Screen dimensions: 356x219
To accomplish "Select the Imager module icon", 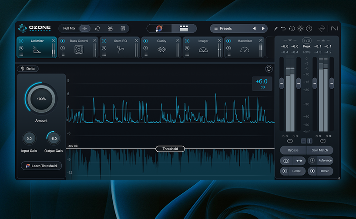I will tap(203, 50).
